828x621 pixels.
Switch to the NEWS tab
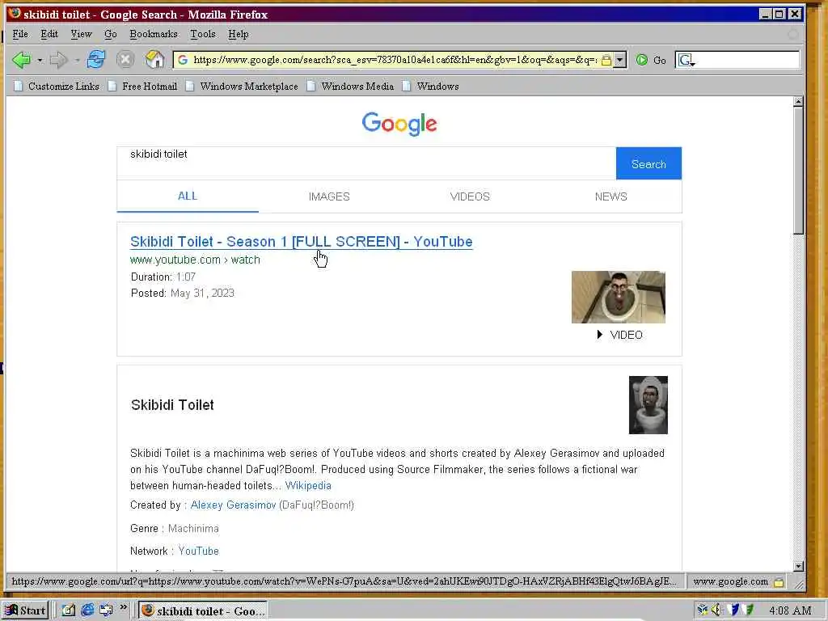tap(611, 196)
